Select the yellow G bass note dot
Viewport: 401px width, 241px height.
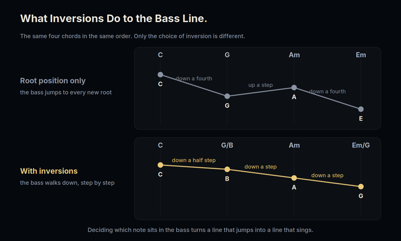coord(361,187)
